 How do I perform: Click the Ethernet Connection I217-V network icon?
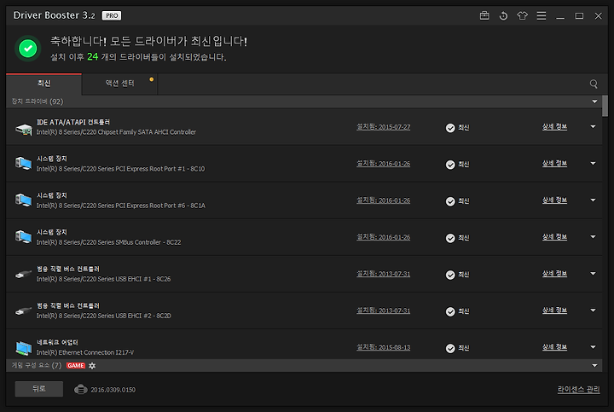coord(24,348)
